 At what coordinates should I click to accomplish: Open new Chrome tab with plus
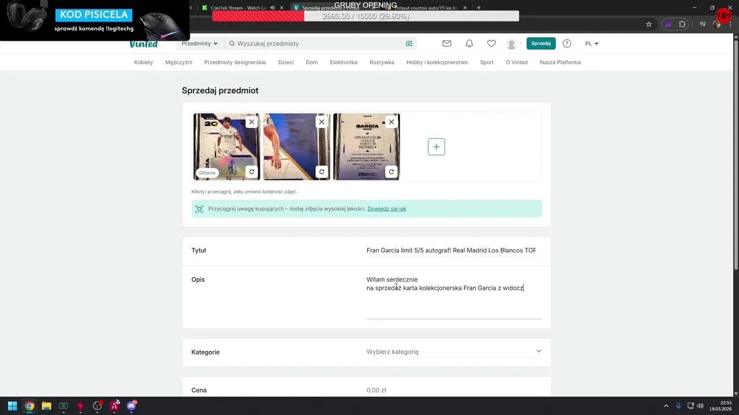tap(479, 7)
